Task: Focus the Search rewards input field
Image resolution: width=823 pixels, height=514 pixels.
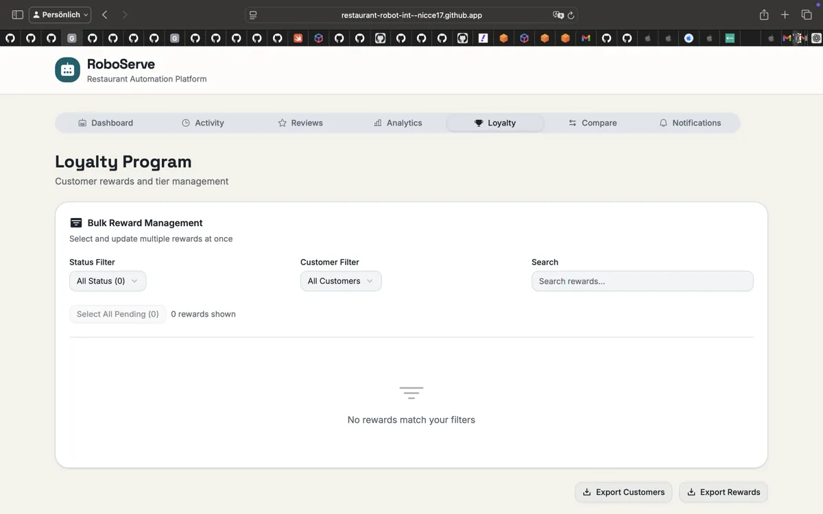Action: 642,281
